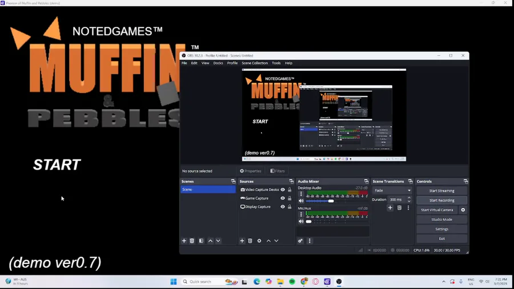
Task: Show hidden system tray icons chevron
Action: pyautogui.click(x=444, y=282)
